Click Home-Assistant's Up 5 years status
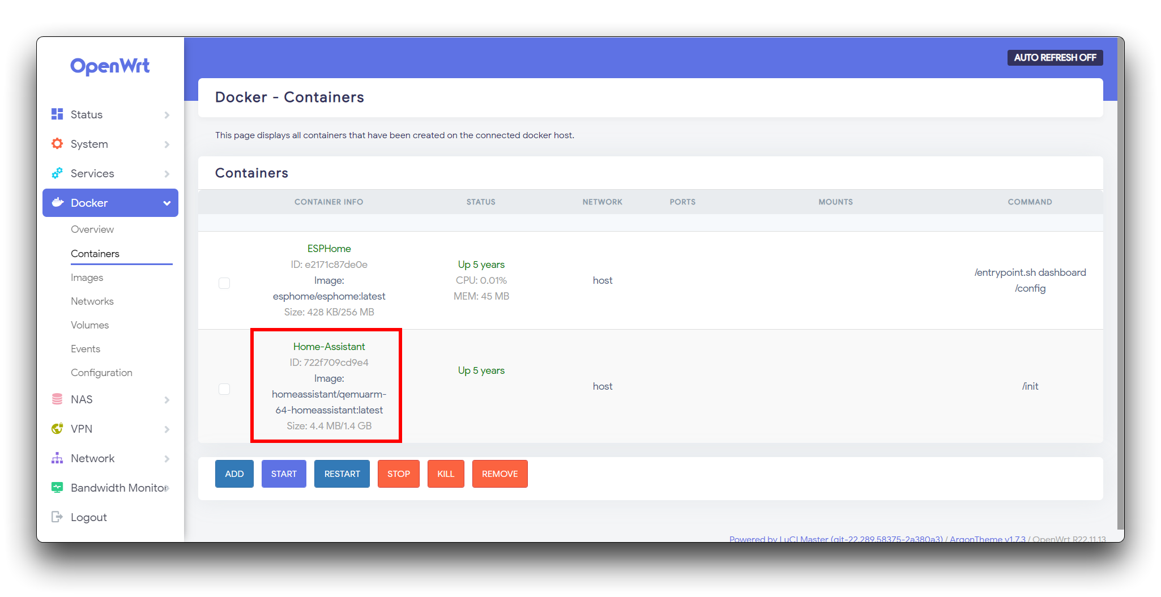 coord(481,370)
